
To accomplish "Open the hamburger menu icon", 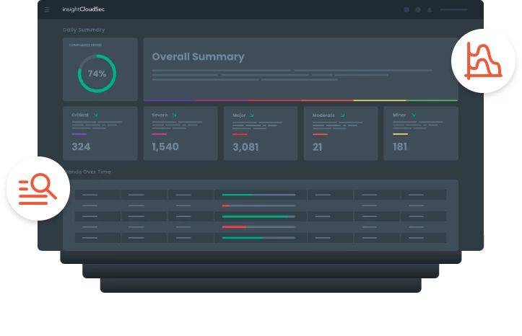I will click(x=48, y=10).
